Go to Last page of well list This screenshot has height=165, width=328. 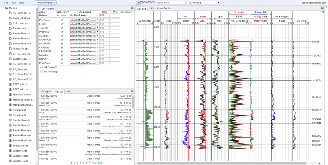tap(100, 163)
